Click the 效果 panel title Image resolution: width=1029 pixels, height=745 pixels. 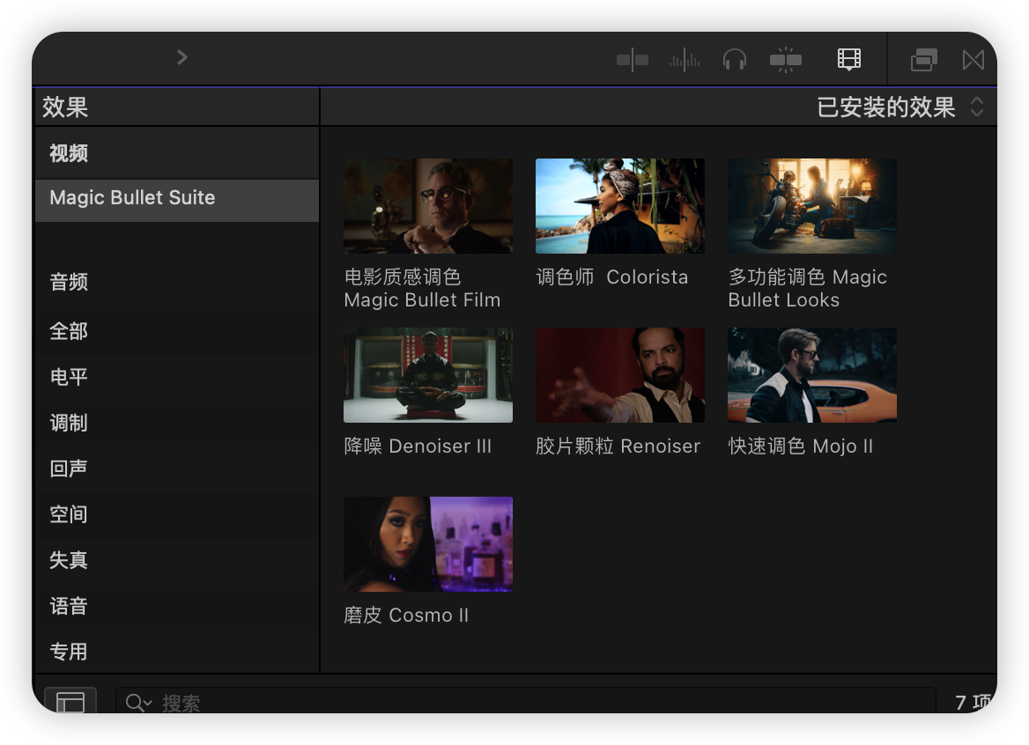[x=65, y=107]
